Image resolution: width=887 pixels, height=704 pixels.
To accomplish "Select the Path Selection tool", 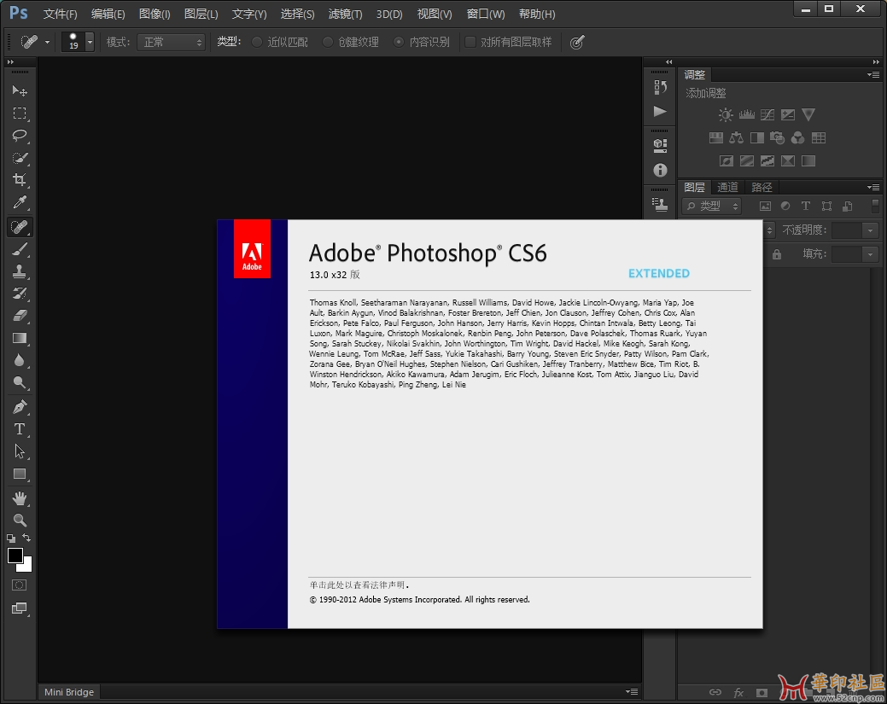I will pyautogui.click(x=20, y=451).
